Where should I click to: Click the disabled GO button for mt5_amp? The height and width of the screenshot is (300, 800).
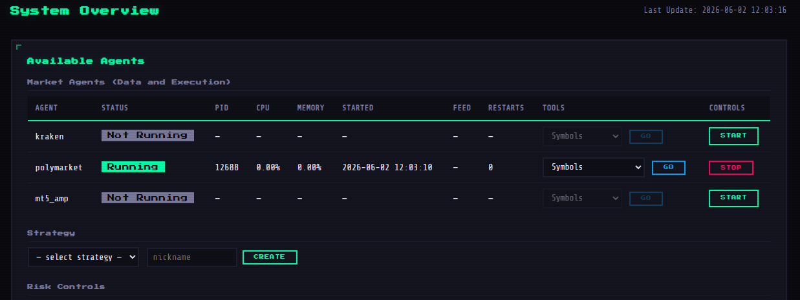point(645,198)
